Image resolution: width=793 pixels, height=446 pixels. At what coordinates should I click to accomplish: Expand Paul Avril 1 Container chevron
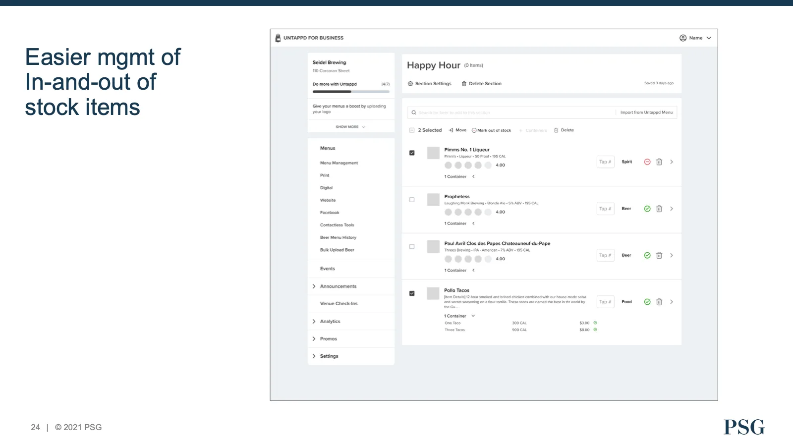point(473,270)
